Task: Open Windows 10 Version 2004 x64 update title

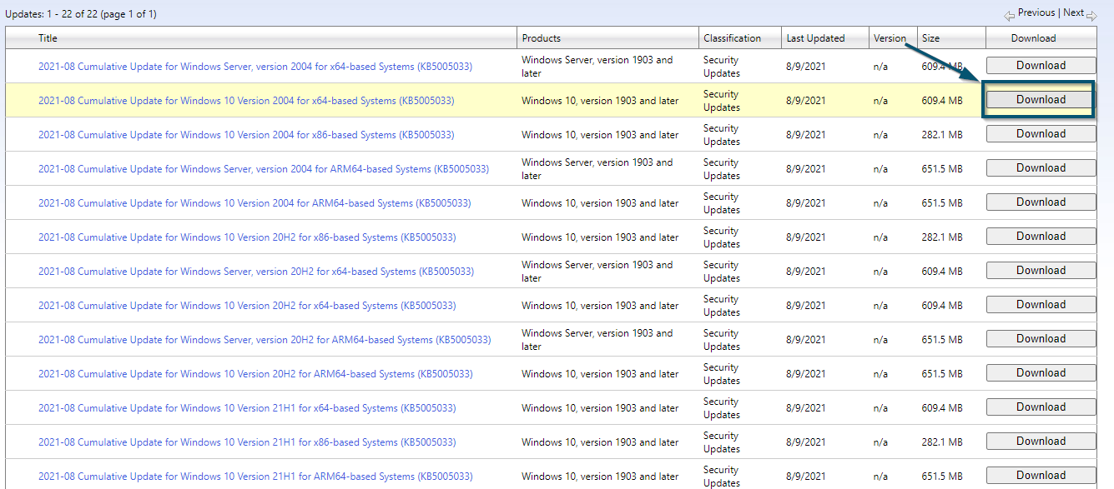Action: click(x=246, y=101)
